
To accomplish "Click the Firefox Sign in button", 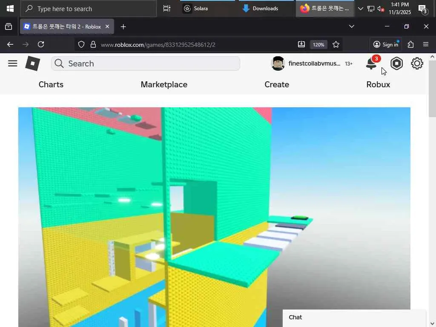I will click(386, 44).
